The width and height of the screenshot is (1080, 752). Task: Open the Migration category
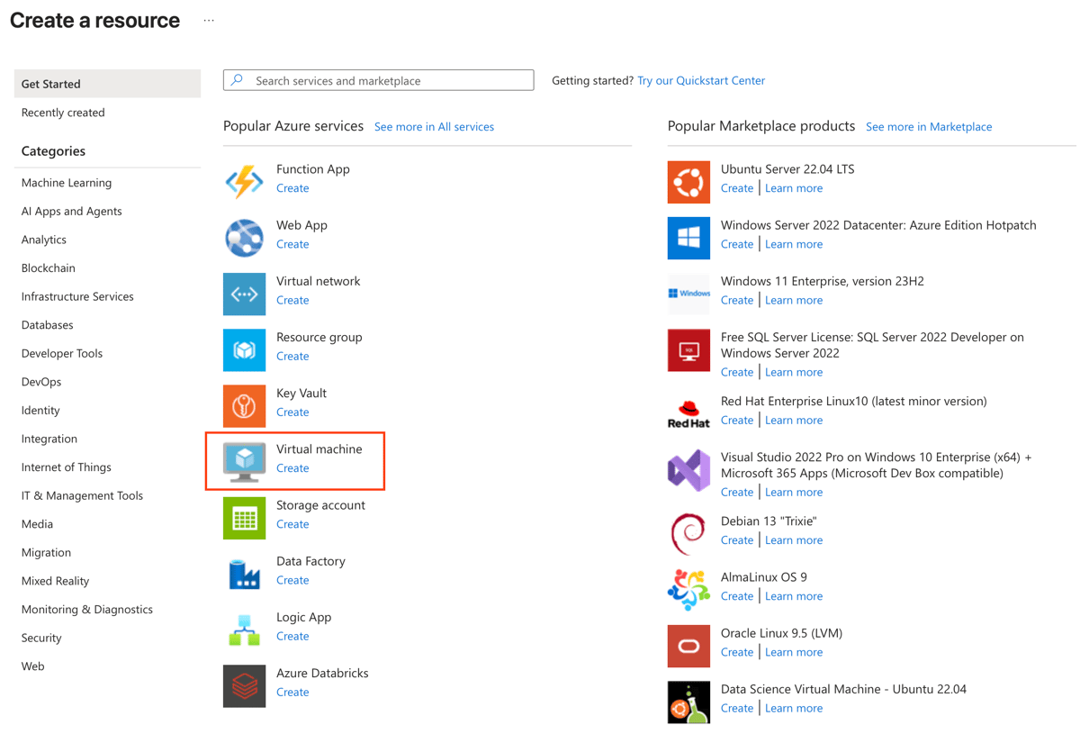click(46, 552)
